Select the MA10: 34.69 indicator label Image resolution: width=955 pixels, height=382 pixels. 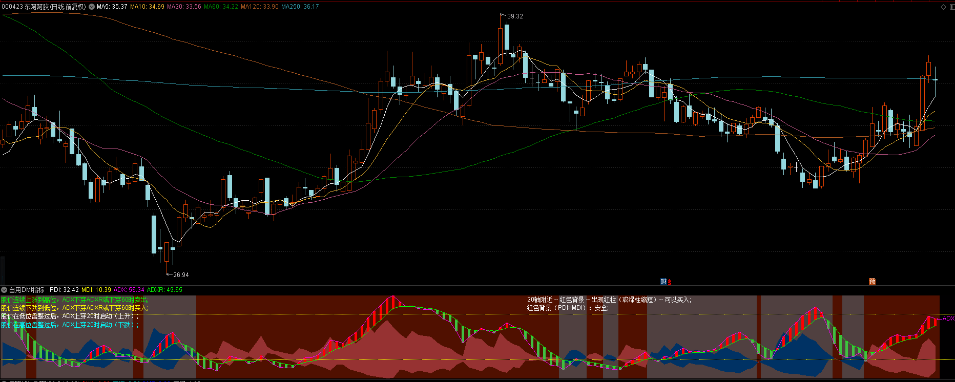(x=147, y=7)
